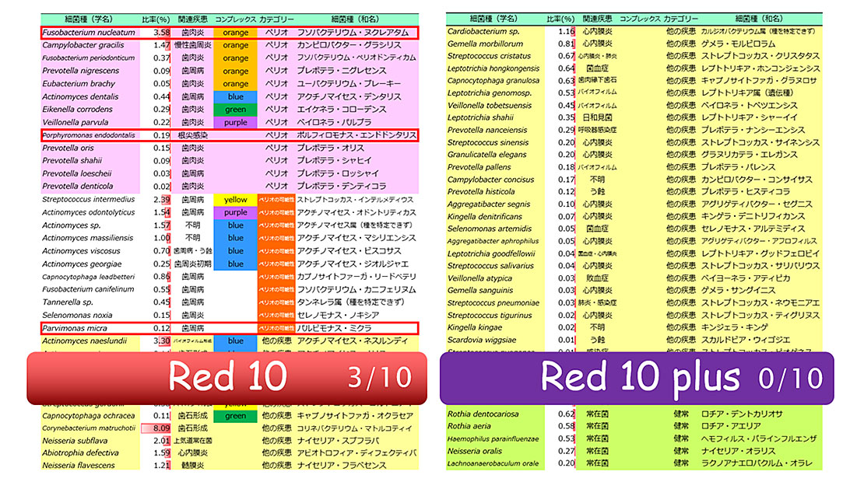Click Streptococcus pneumoniae species name
Viewport: 864px width, 482px height.
coord(493,302)
